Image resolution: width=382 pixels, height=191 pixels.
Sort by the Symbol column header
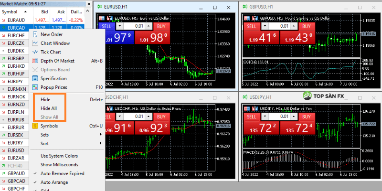16,11
